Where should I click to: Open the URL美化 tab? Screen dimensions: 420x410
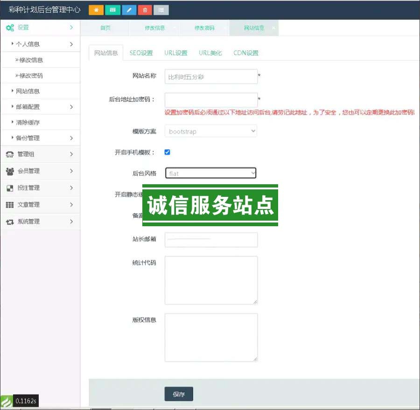tap(210, 53)
